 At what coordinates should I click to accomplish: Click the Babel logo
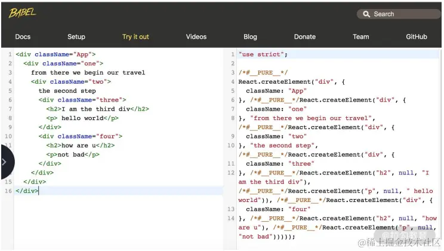[22, 13]
